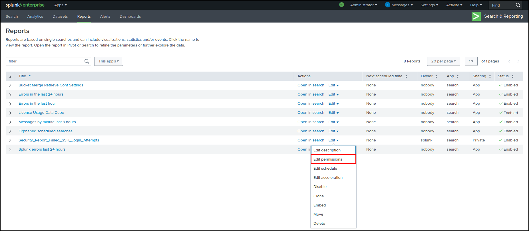Expand License Usage Data Cube row

pyautogui.click(x=10, y=113)
